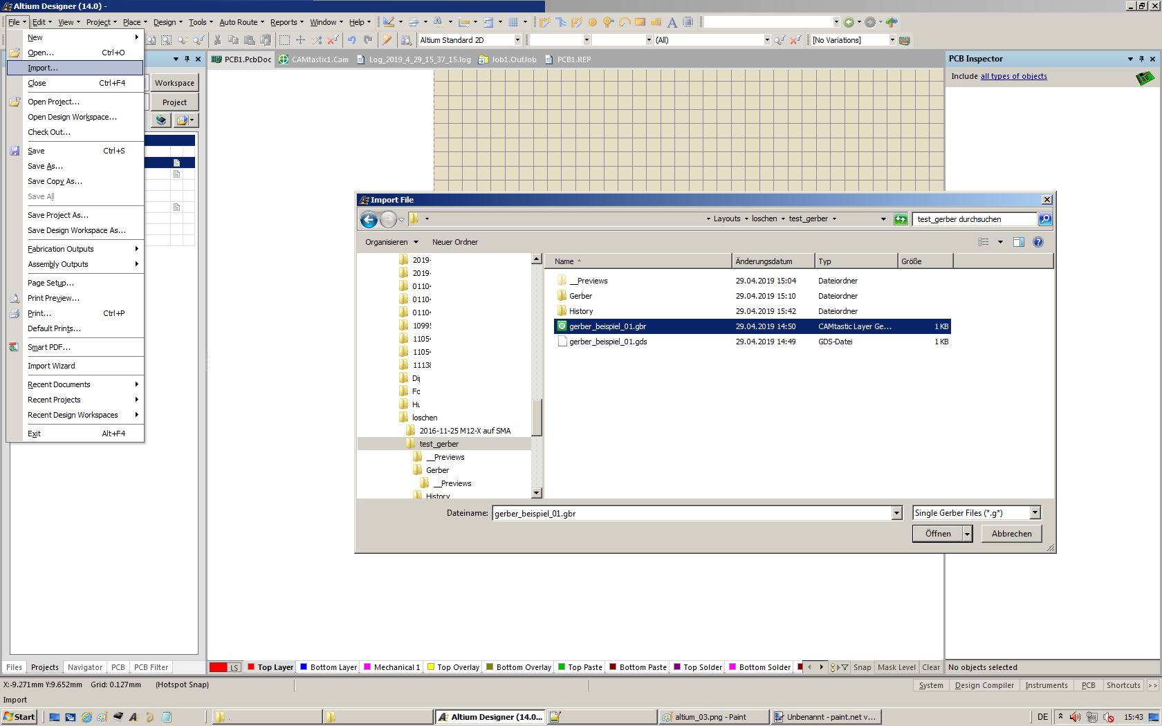
Task: Click the Abbrechen button
Action: click(x=1011, y=534)
